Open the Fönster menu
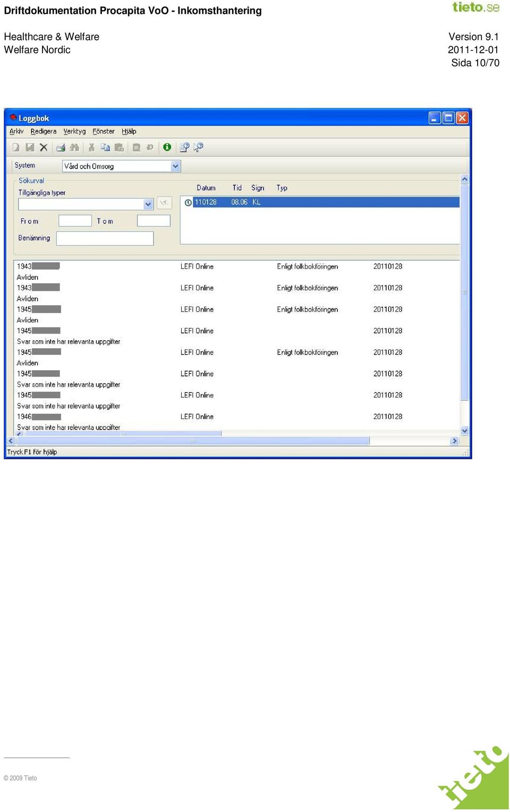Screen dimensions: 510x812 [104, 131]
